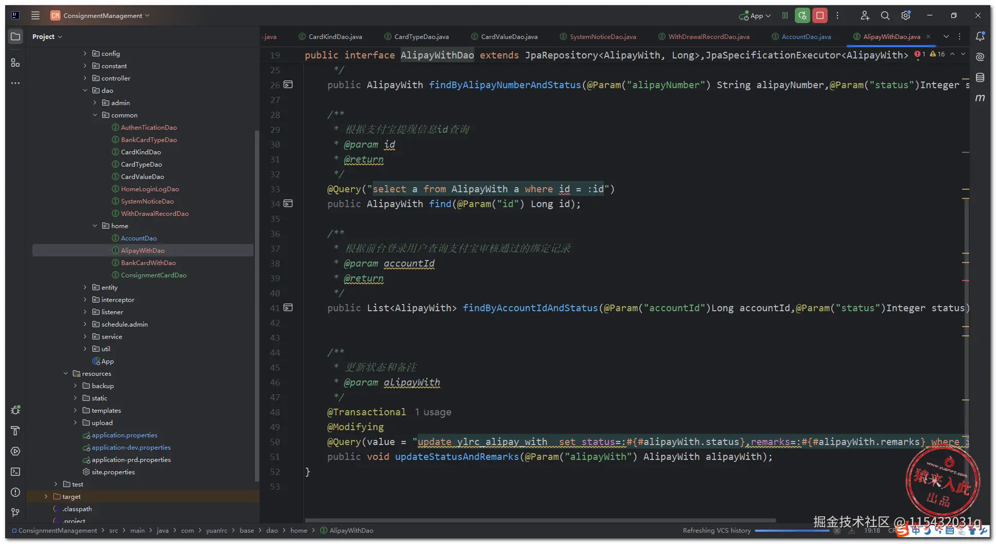Expand the target folder
Screen dimensions: 996x544
[x=46, y=496]
